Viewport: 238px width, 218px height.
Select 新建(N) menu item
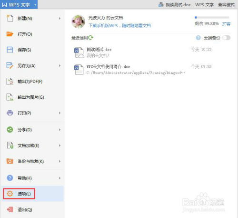(32, 18)
